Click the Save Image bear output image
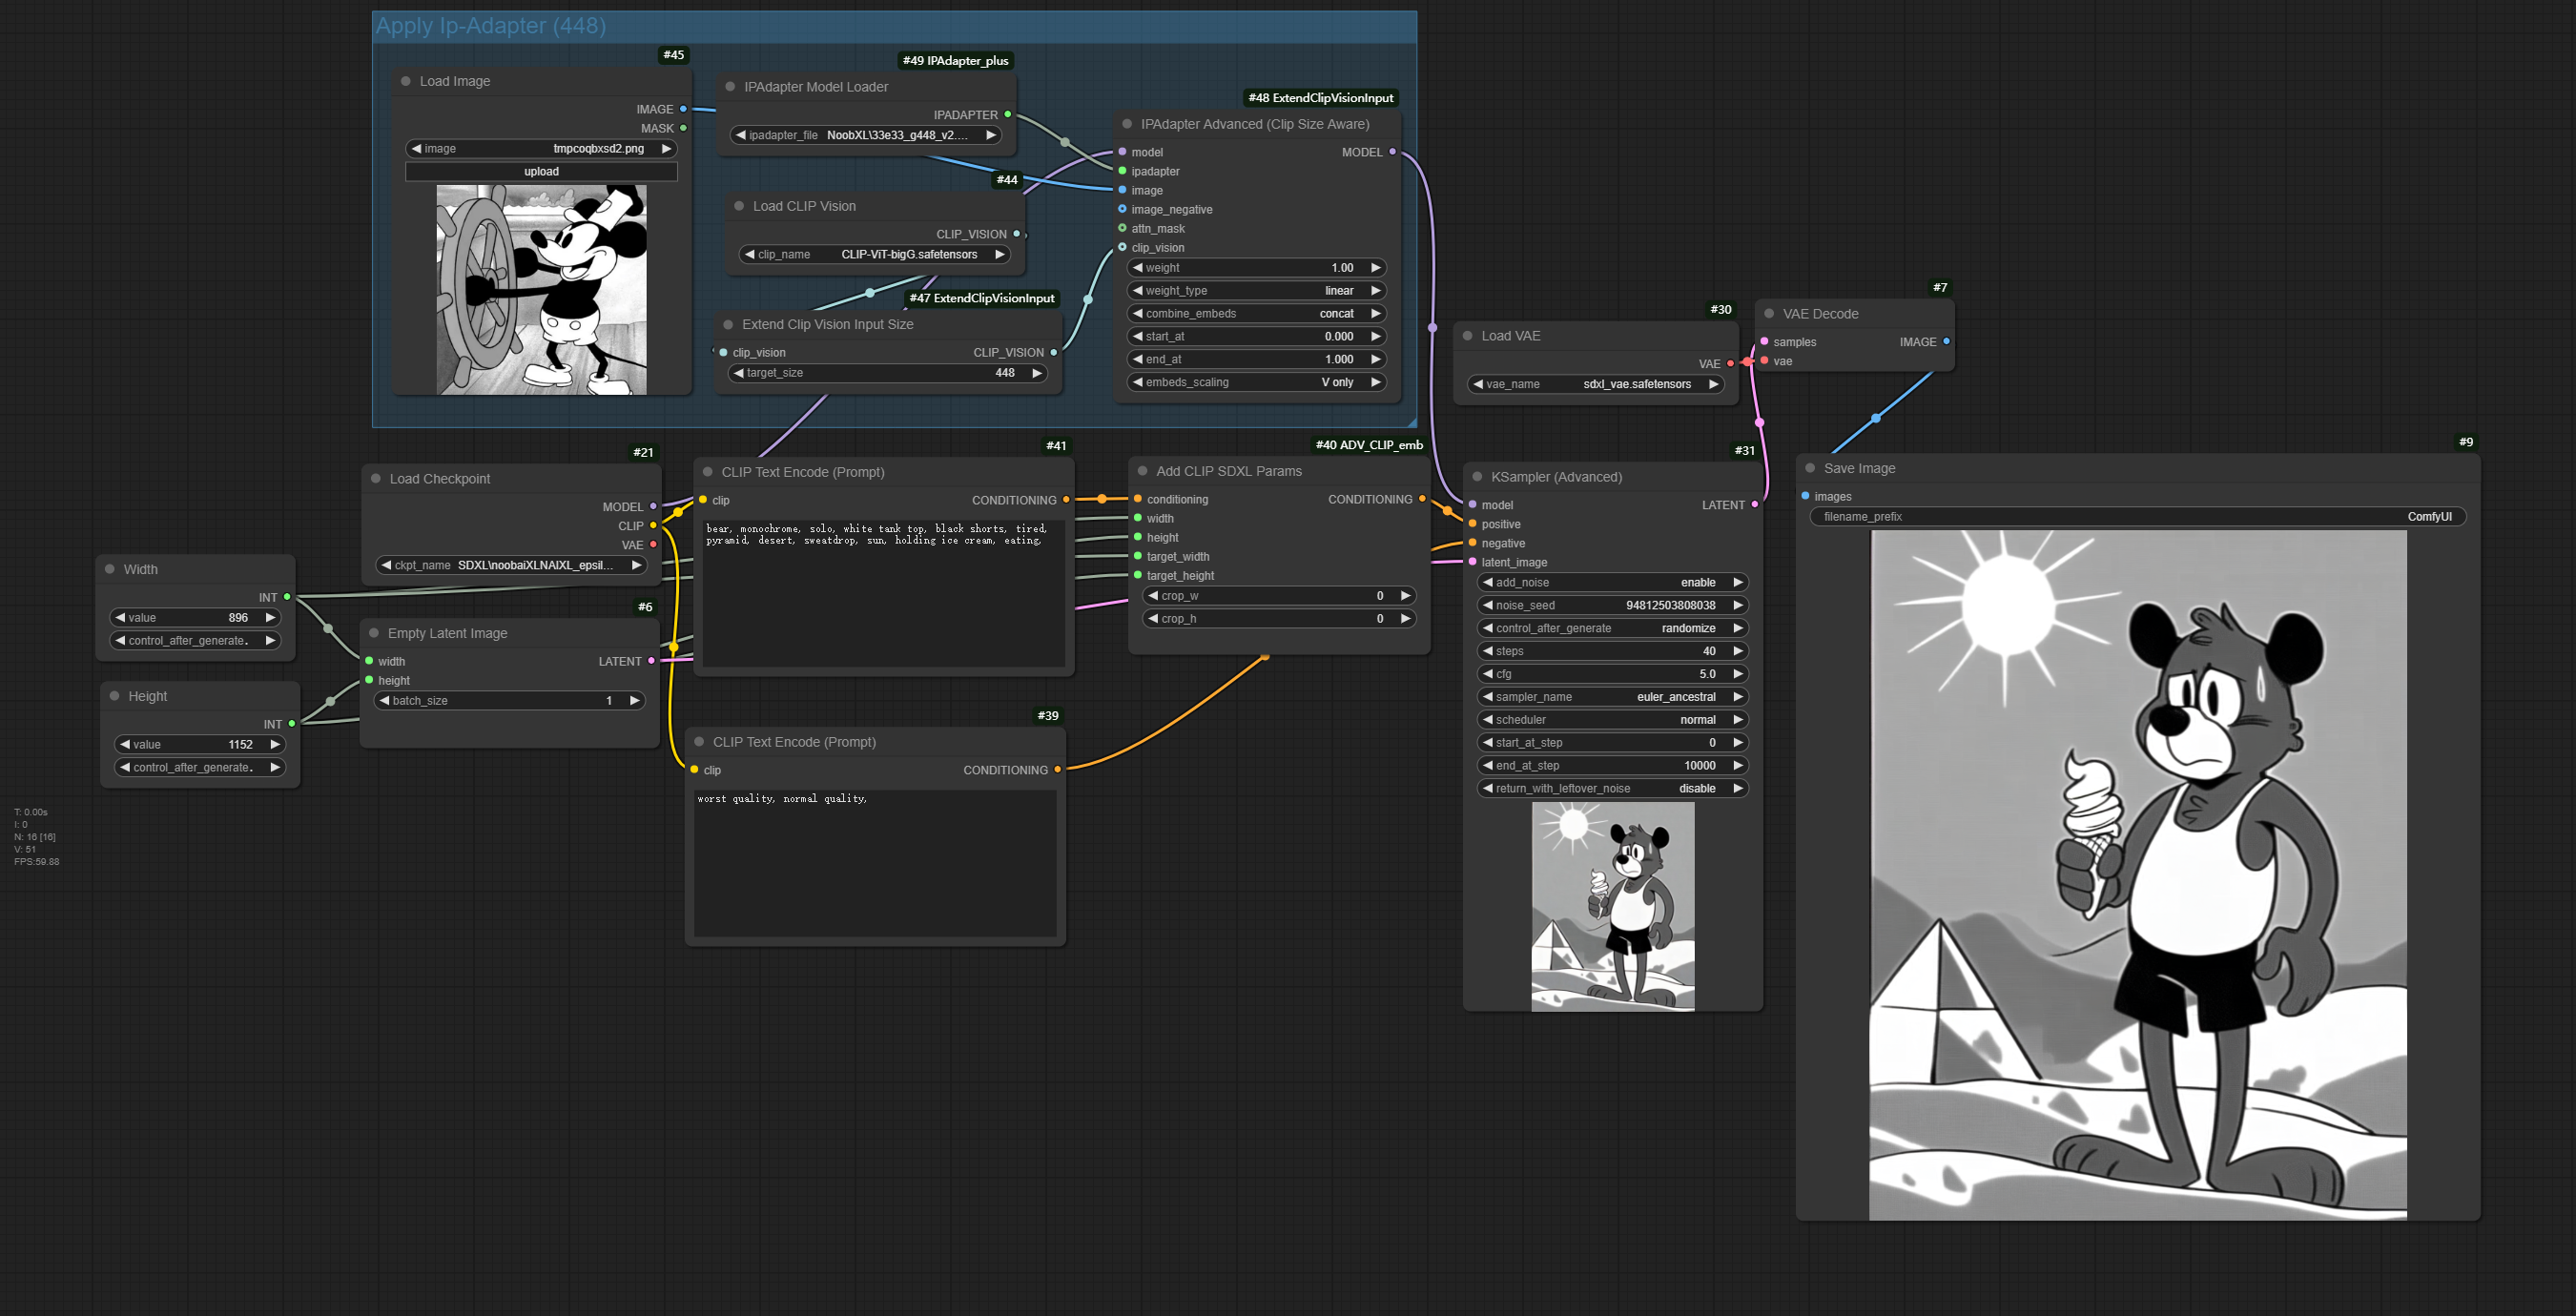The width and height of the screenshot is (2576, 1316). pos(2138,875)
